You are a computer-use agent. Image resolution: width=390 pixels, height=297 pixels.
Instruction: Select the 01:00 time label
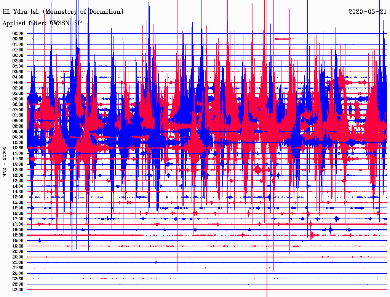tap(18, 45)
